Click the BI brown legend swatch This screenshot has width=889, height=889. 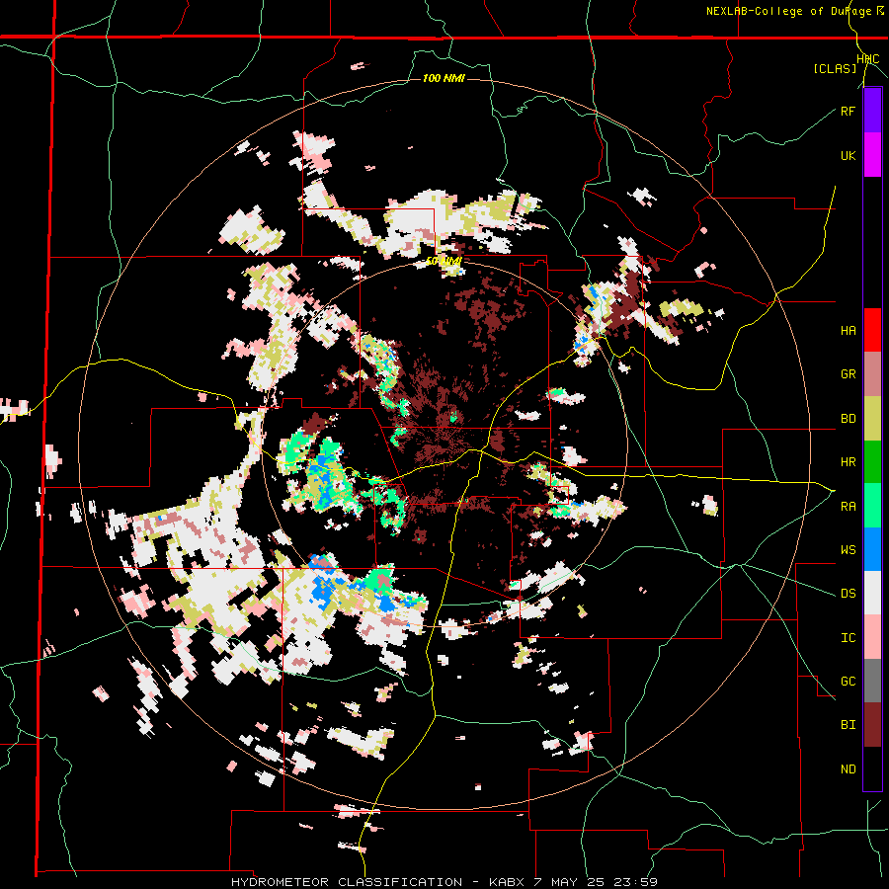(872, 725)
